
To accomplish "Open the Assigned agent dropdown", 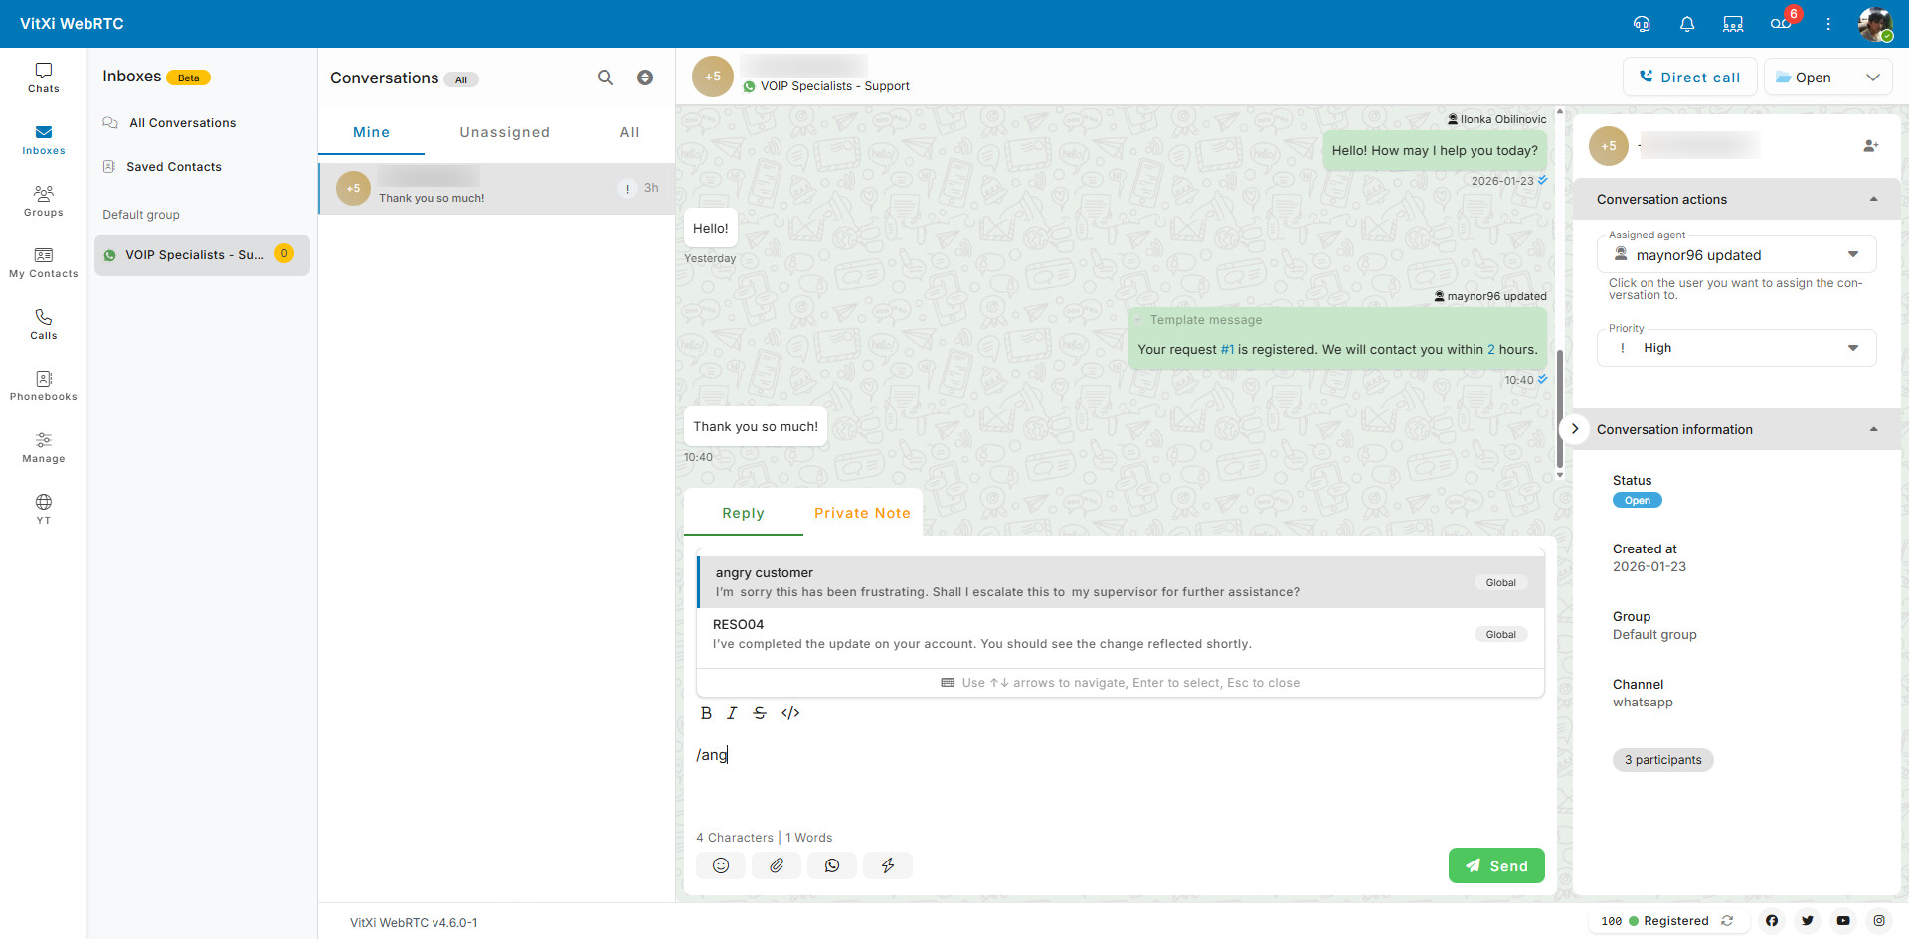I will pos(1736,255).
